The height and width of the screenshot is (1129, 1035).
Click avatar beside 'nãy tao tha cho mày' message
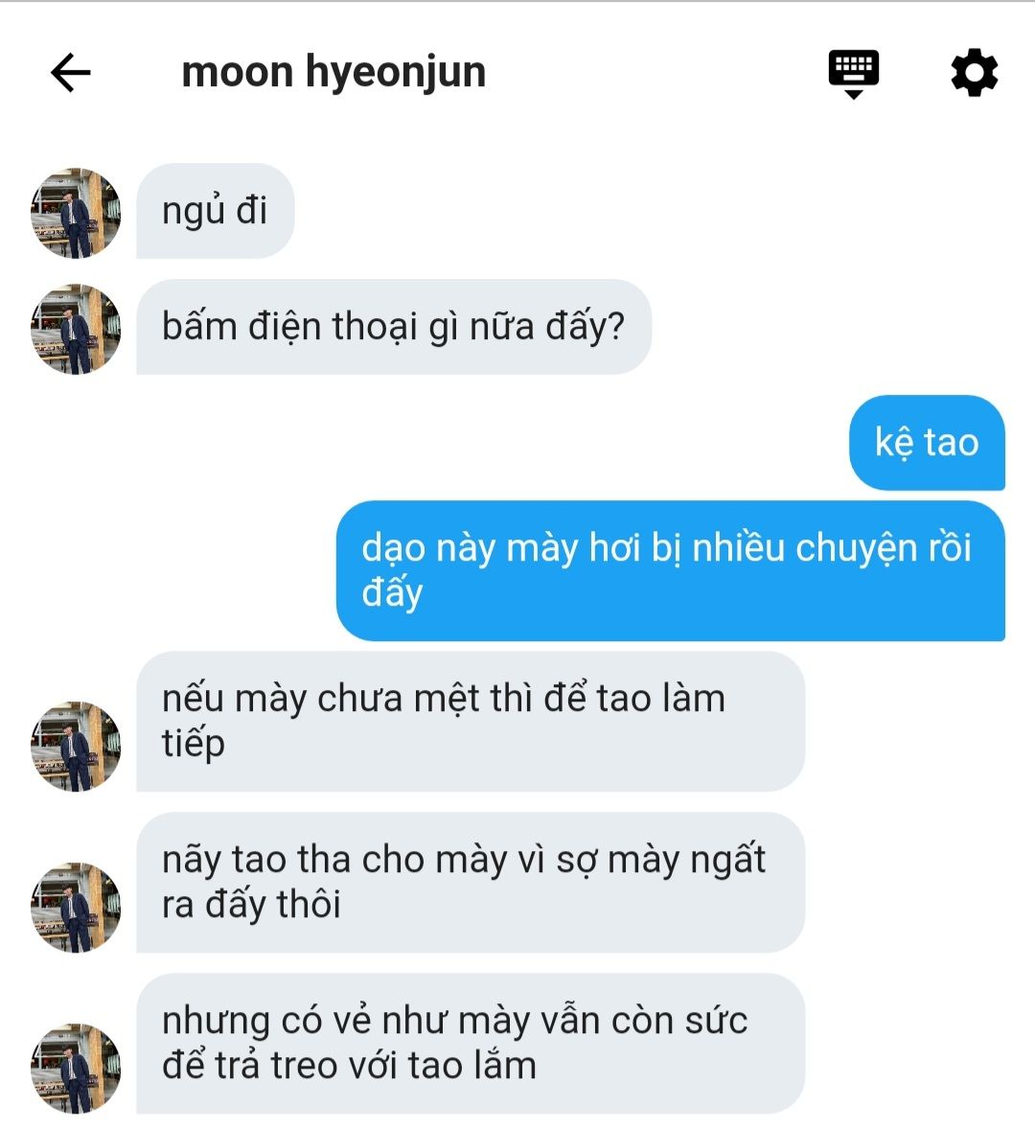click(76, 908)
